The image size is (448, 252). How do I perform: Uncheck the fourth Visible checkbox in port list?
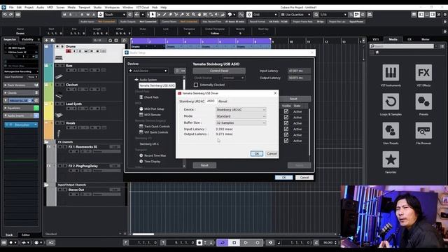pos(286,129)
